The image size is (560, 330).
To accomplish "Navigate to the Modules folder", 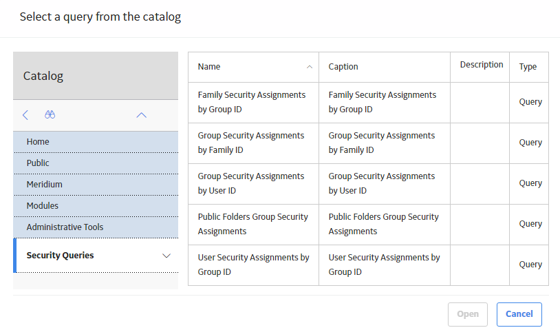I will 96,206.
